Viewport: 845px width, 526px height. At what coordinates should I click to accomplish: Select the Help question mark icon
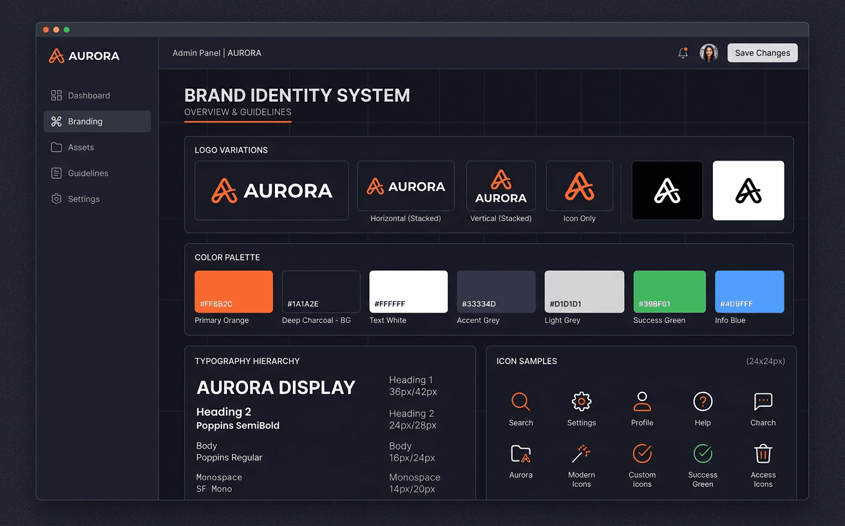click(x=703, y=402)
